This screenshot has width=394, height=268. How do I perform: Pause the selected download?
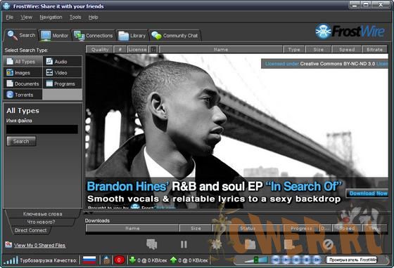point(184,244)
